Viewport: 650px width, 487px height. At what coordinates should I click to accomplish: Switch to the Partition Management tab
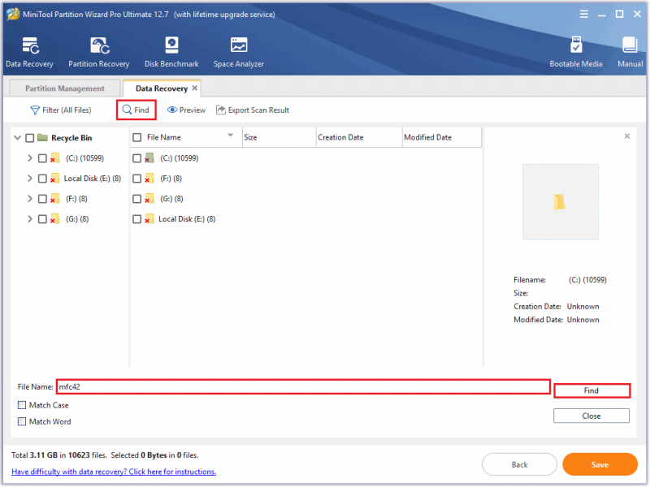point(65,88)
